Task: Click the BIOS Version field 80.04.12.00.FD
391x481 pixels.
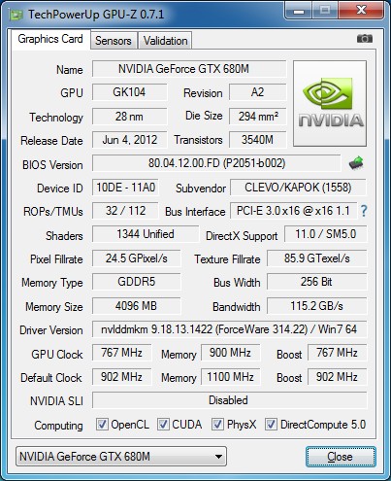Action: [216, 163]
